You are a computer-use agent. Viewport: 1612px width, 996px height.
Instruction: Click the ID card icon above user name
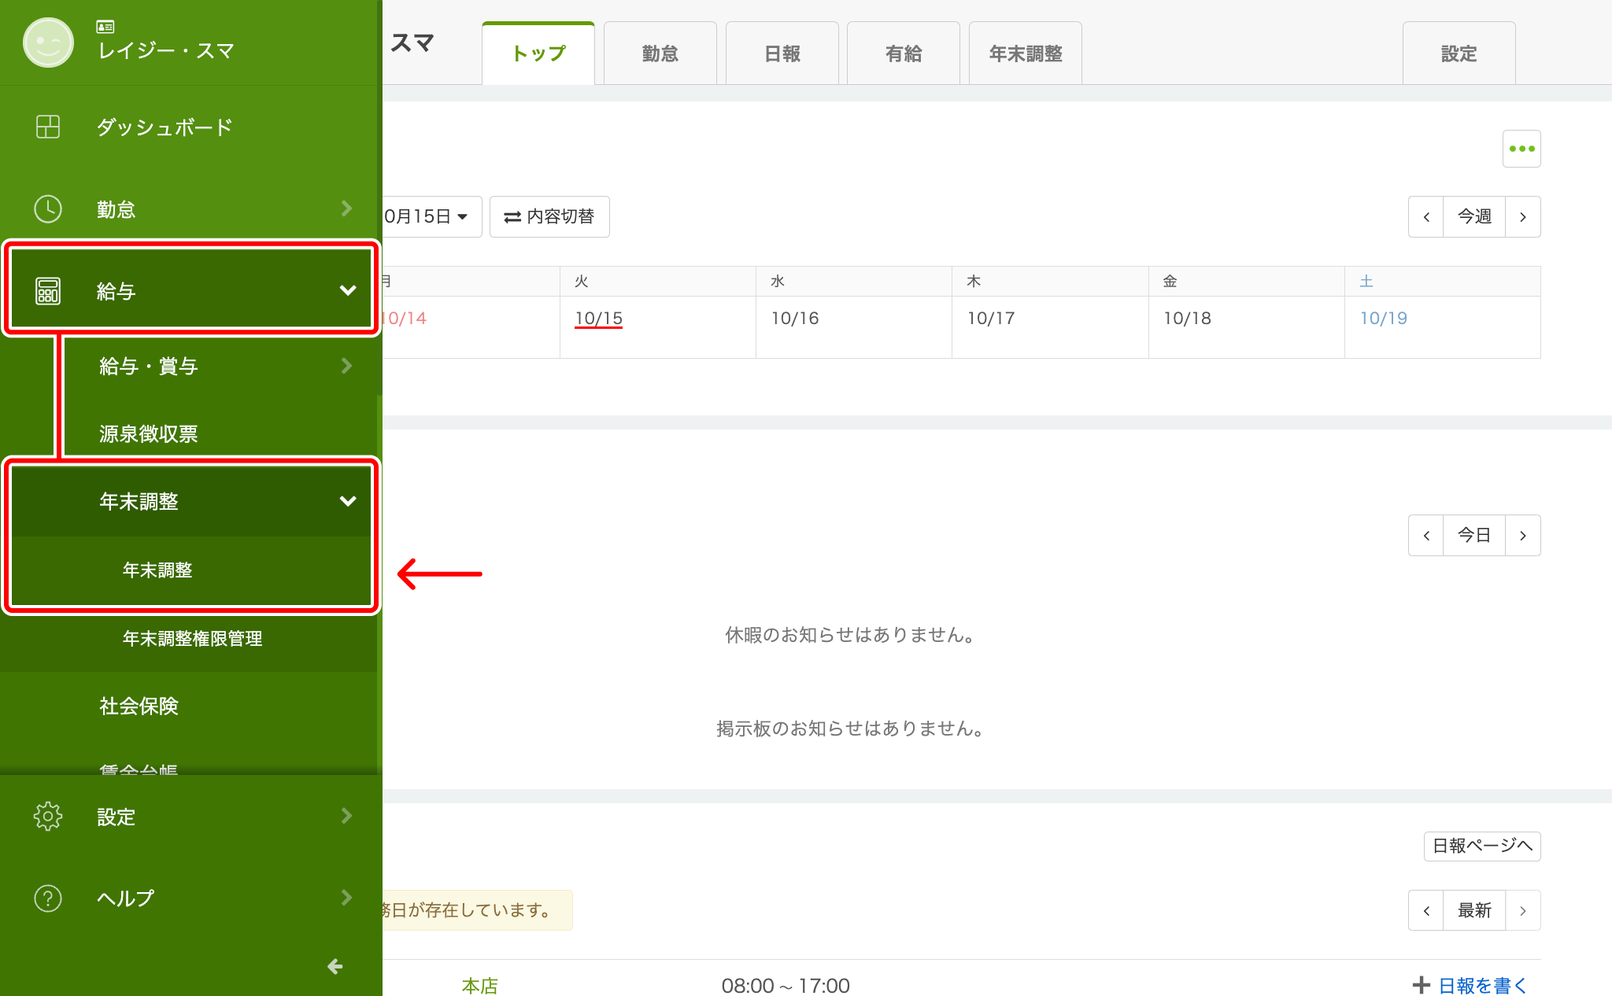point(105,27)
